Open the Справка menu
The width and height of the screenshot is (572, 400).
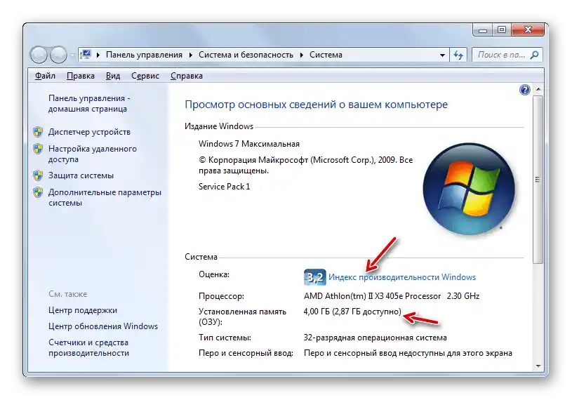click(187, 76)
